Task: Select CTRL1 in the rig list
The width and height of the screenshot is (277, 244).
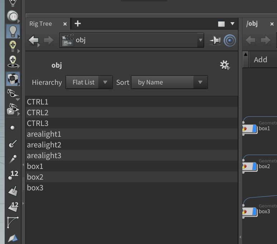Action: click(132, 102)
